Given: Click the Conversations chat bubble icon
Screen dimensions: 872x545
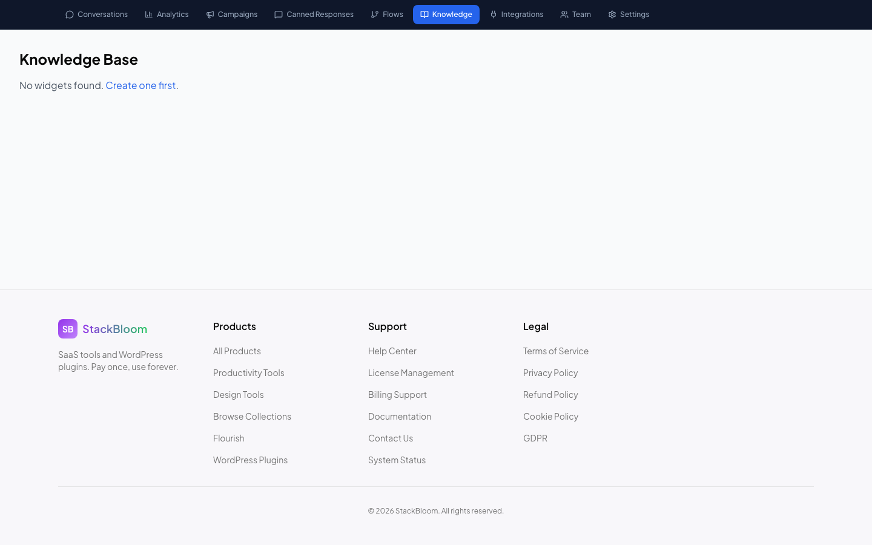Looking at the screenshot, I should point(69,14).
